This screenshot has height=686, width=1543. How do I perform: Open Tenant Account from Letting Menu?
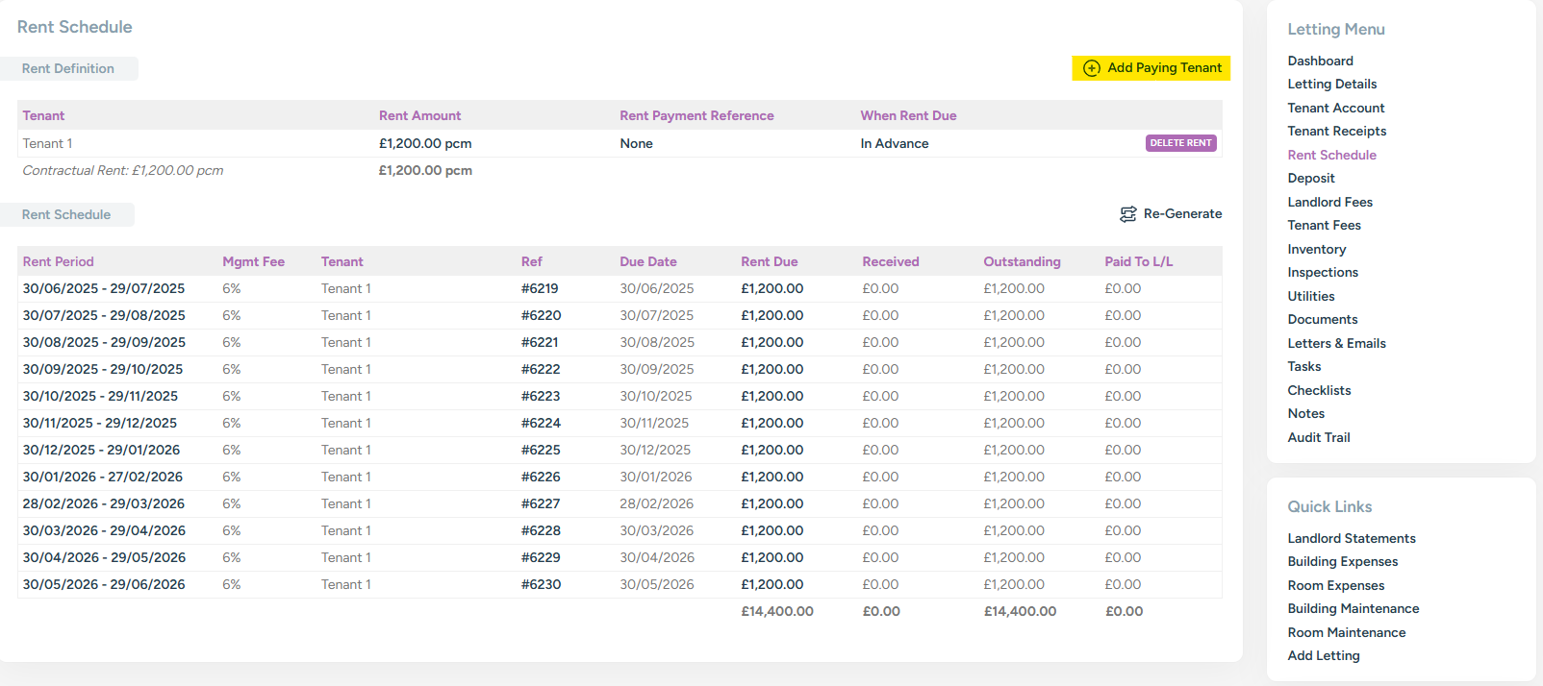1335,108
